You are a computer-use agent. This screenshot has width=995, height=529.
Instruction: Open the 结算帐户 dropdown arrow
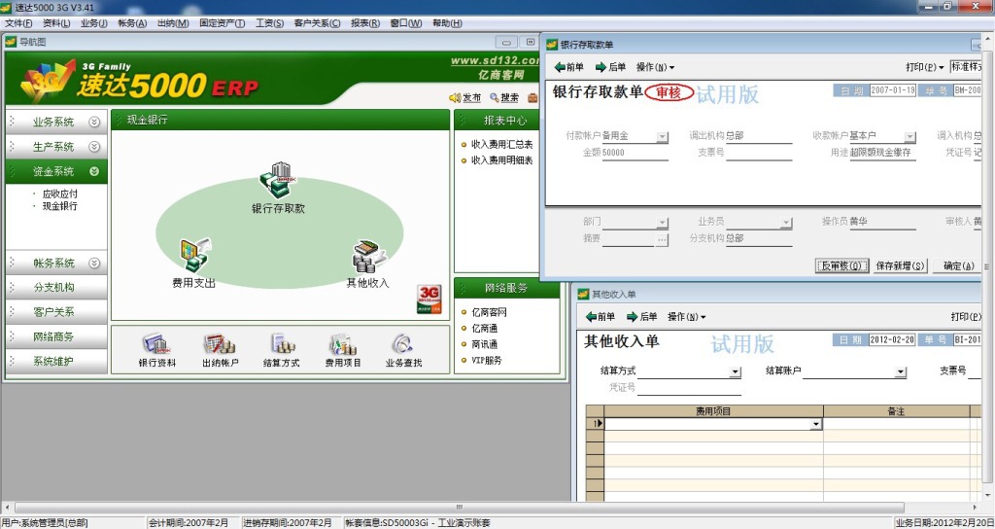[x=901, y=371]
